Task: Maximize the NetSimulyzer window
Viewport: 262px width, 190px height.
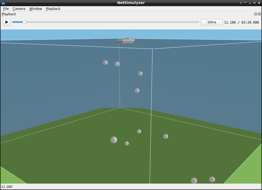Action: click(254, 3)
